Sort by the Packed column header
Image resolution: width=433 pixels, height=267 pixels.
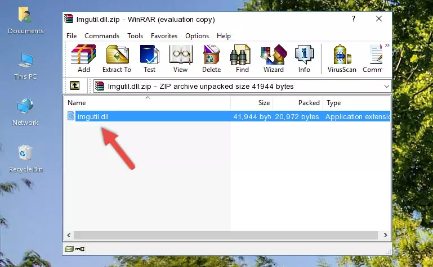coord(298,103)
